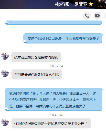The image size is (106, 131).
Task: Click the cloud decoration on the top partial bubble
Action: (6, 23)
